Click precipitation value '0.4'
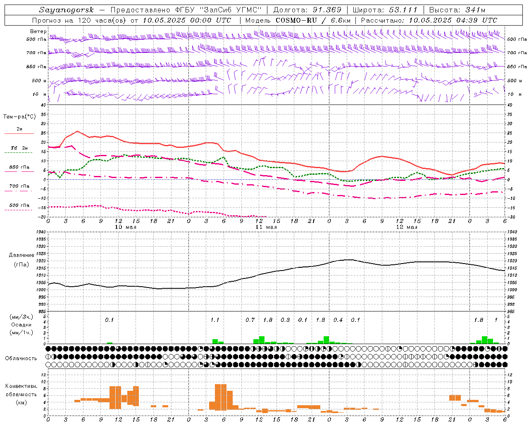529x423 pixels. 338,320
